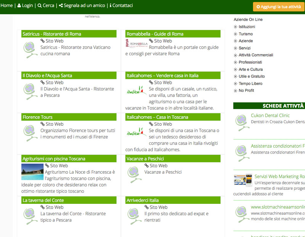Open the Il Diavolo e l'Acqua Santa heading
Viewport: 305px width, 237px height.
(x=47, y=75)
